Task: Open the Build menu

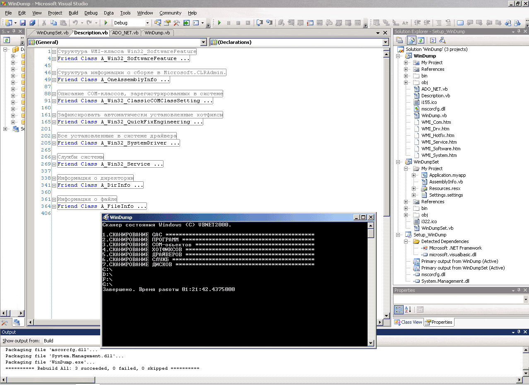Action: pyautogui.click(x=73, y=13)
